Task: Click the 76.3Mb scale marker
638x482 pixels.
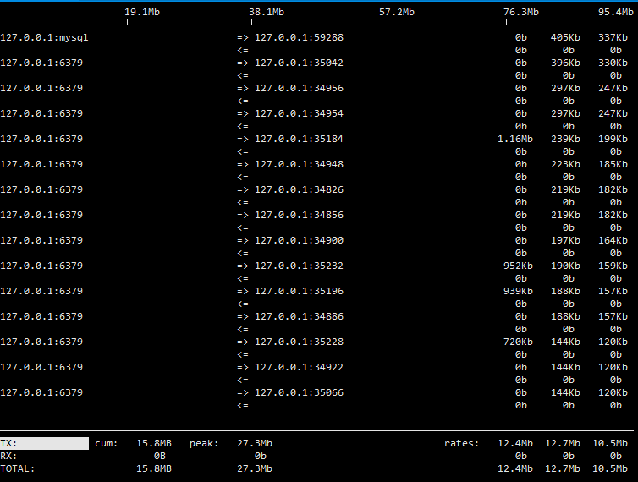Action: tap(521, 12)
